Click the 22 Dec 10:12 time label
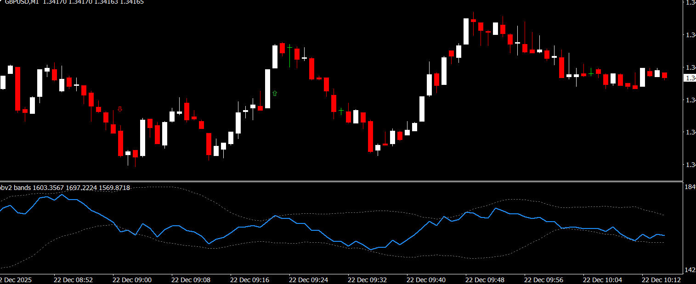Screen dimensions: 696x284 [661, 279]
